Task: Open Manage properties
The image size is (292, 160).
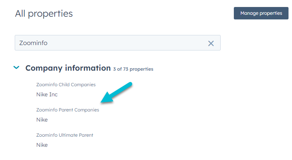Action: coord(261,13)
